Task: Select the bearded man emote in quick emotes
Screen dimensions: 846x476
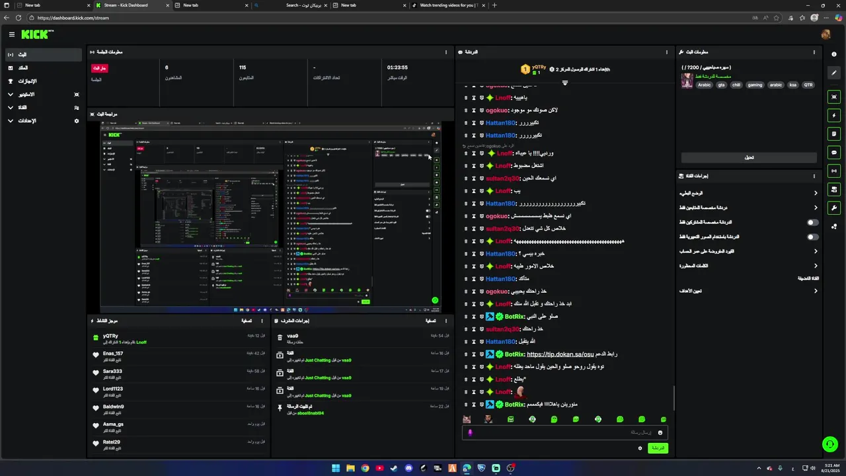Action: point(488,419)
